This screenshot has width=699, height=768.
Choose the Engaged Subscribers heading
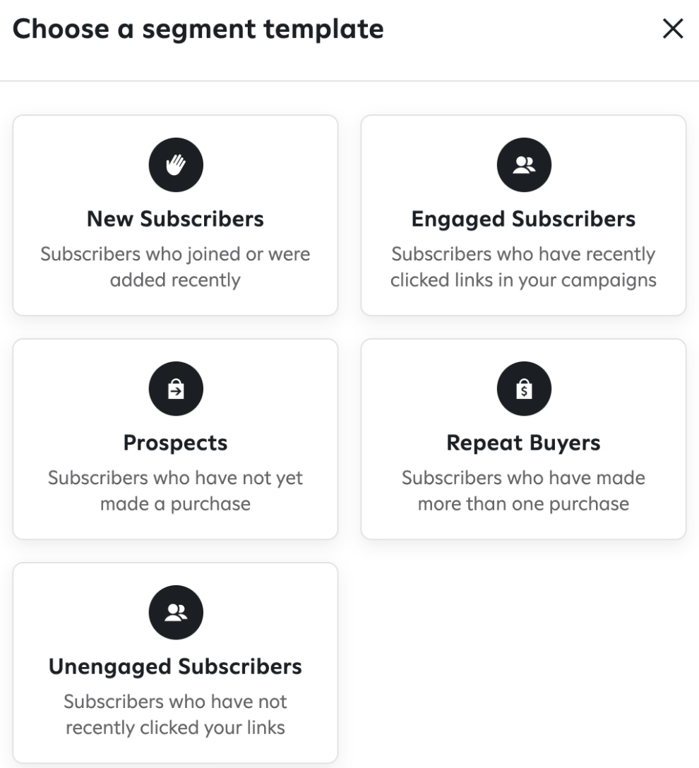(x=523, y=219)
